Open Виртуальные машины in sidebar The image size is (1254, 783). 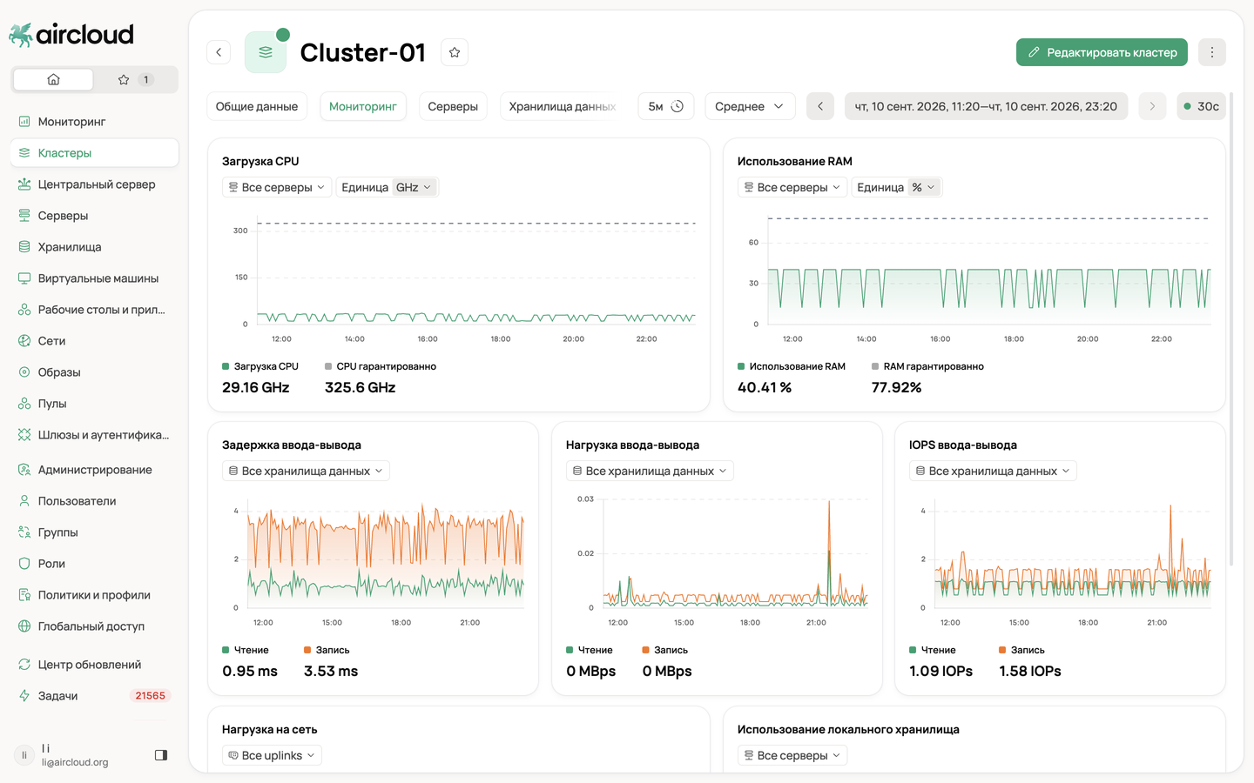tap(94, 278)
